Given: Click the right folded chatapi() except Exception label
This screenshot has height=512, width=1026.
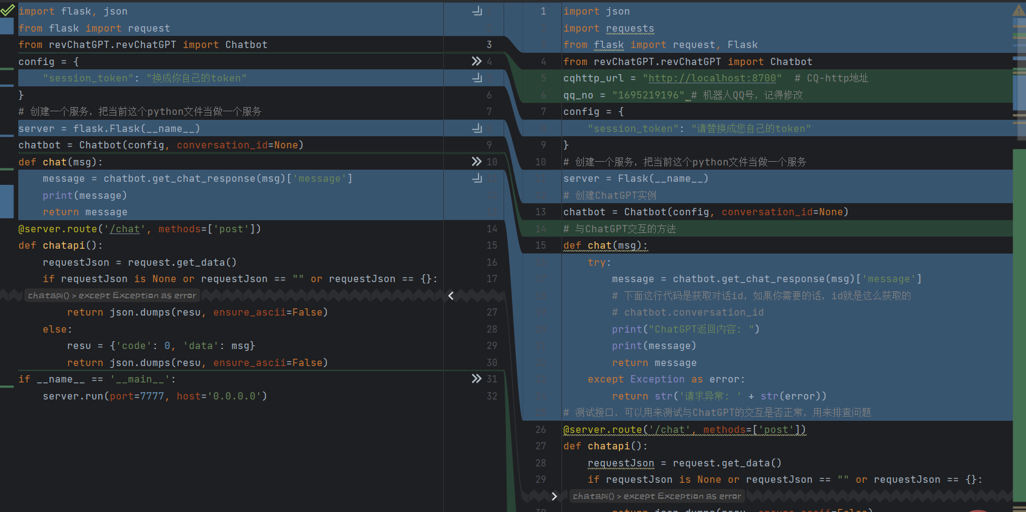Looking at the screenshot, I should click(x=657, y=496).
